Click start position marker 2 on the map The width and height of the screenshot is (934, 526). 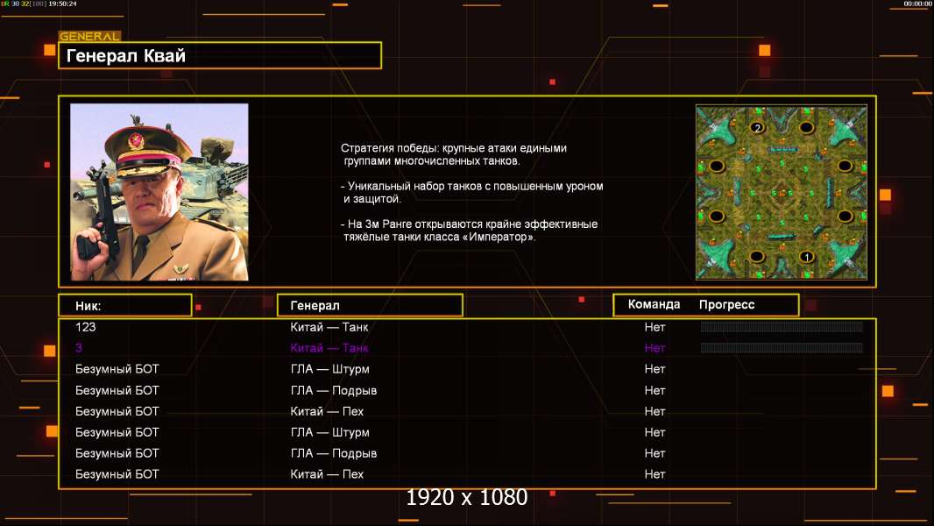tap(757, 128)
